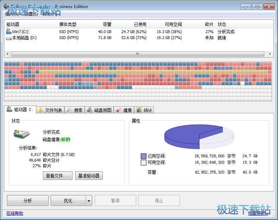
Task: Click the 查看文件... button
Action: (58, 176)
